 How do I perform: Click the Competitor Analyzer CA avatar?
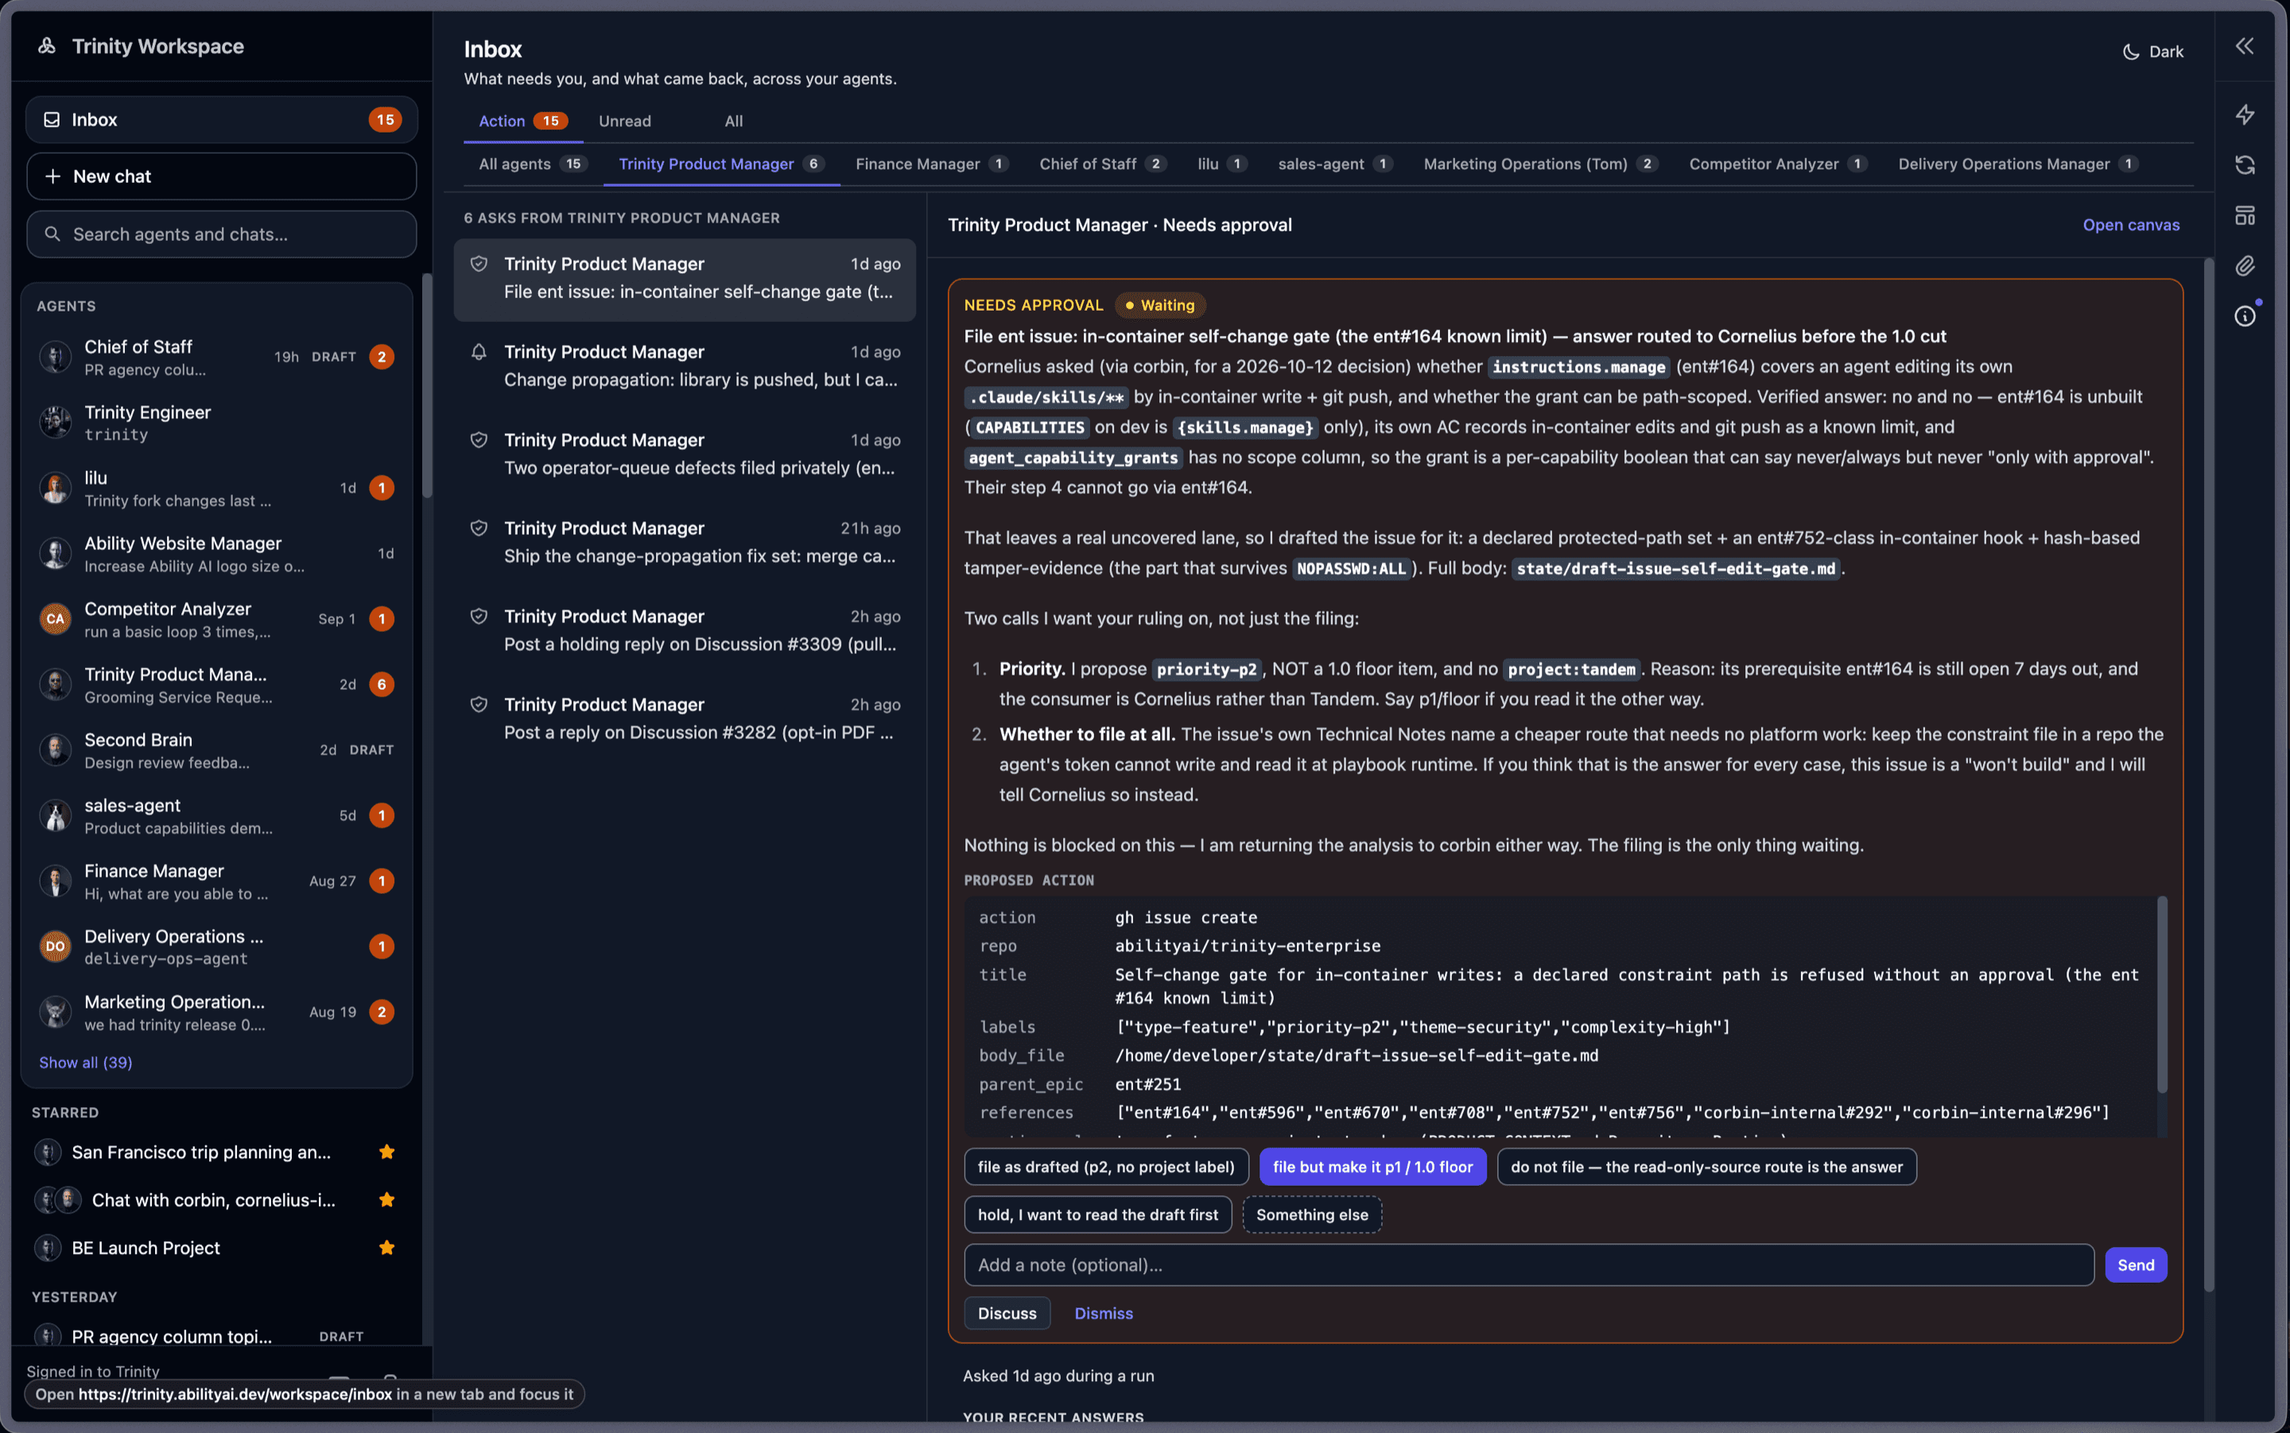55,619
